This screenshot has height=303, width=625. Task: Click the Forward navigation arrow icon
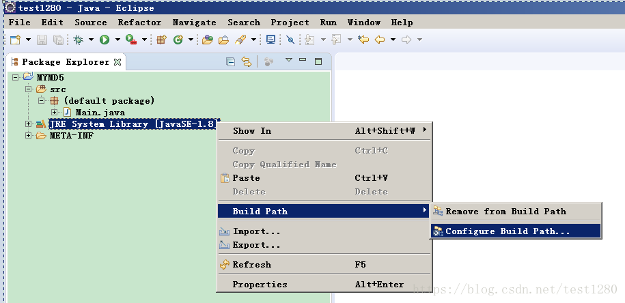point(406,40)
